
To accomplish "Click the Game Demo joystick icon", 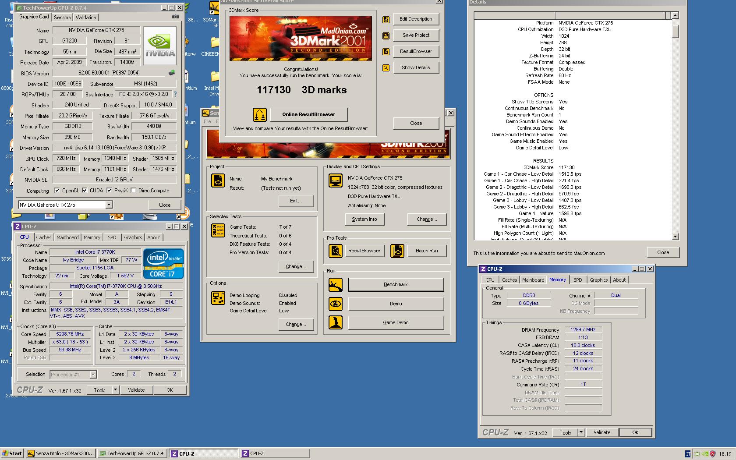I will coord(336,322).
